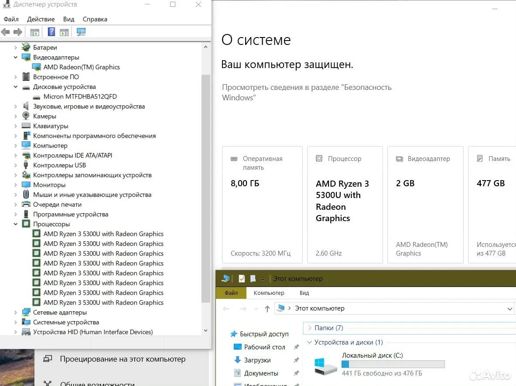
Task: Open the Файл menu in Device Manager
Action: pos(11,19)
